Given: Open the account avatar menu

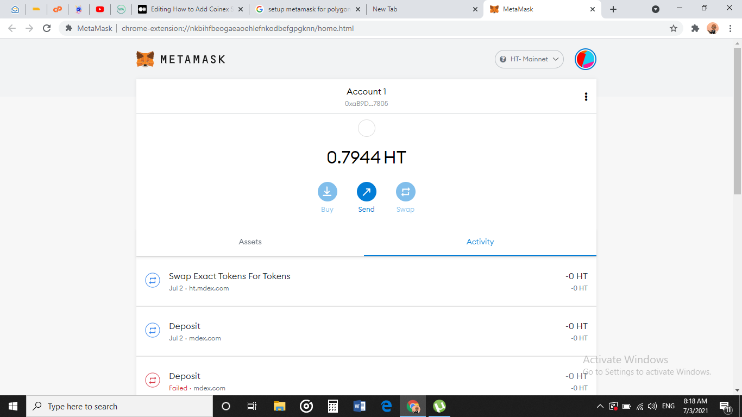Looking at the screenshot, I should pos(586,59).
